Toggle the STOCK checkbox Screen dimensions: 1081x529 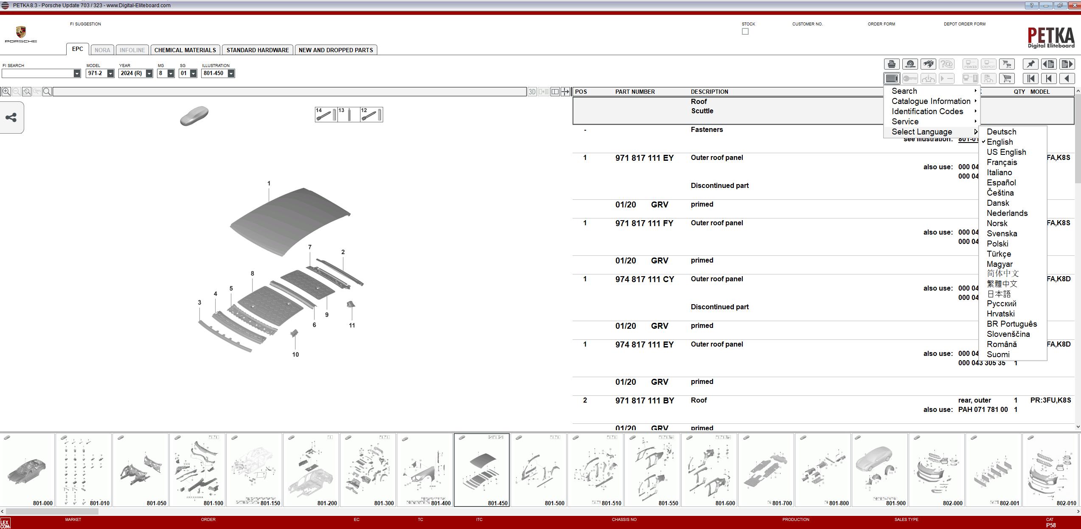click(x=745, y=31)
